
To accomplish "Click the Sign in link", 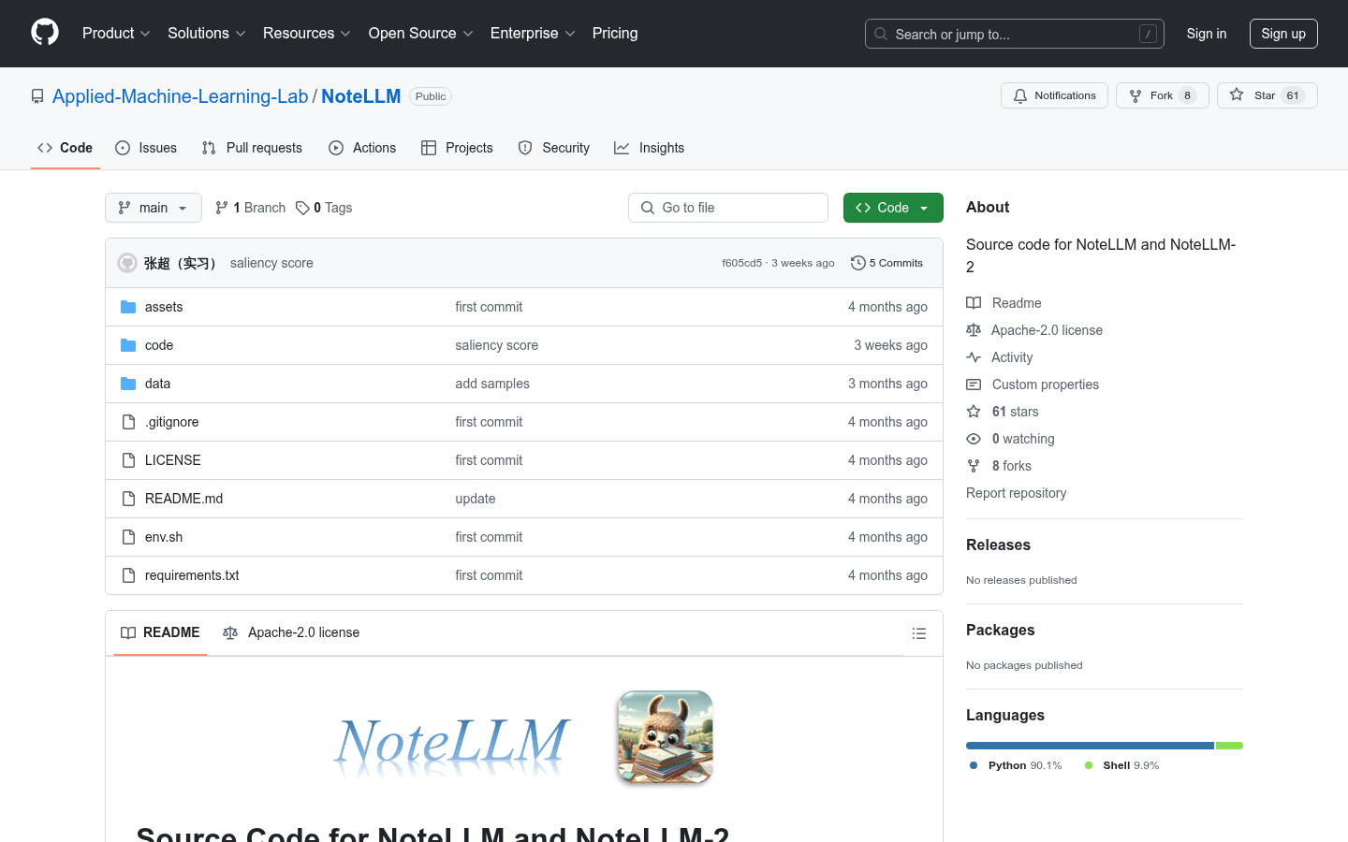I will (x=1207, y=34).
